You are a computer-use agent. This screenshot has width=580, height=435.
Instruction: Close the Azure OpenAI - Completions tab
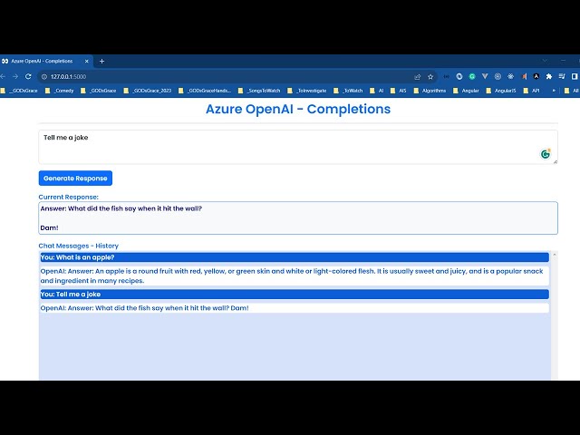tap(87, 61)
